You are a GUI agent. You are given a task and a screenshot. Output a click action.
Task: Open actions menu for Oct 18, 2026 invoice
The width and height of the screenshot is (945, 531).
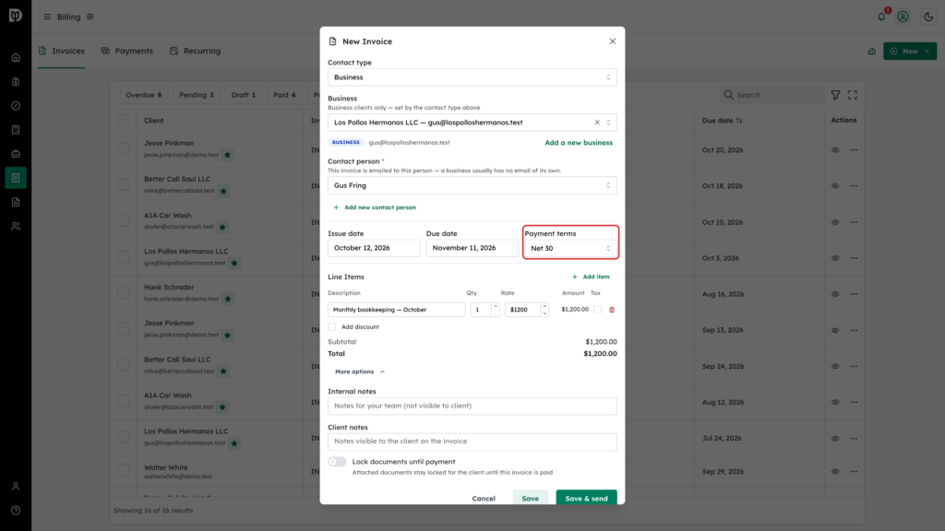854,186
